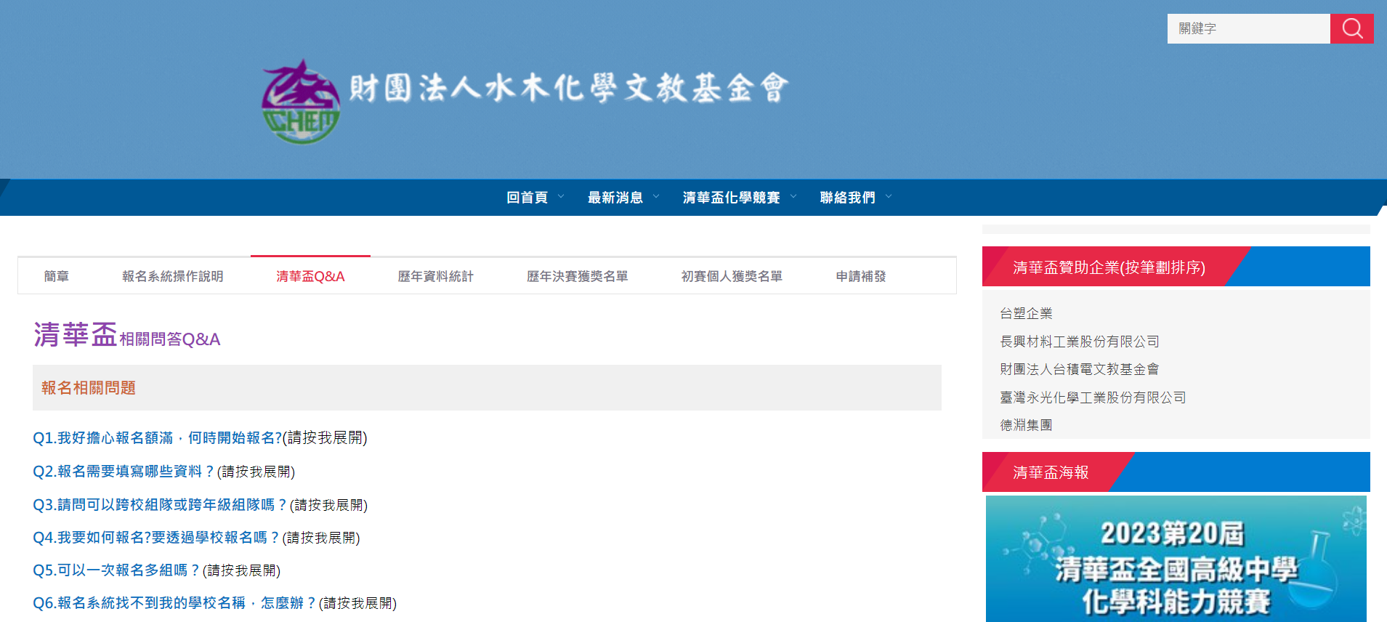The height and width of the screenshot is (622, 1387).
Task: Open sponsor link 臺灣永光化學工業股份有限公司
Action: (1093, 397)
